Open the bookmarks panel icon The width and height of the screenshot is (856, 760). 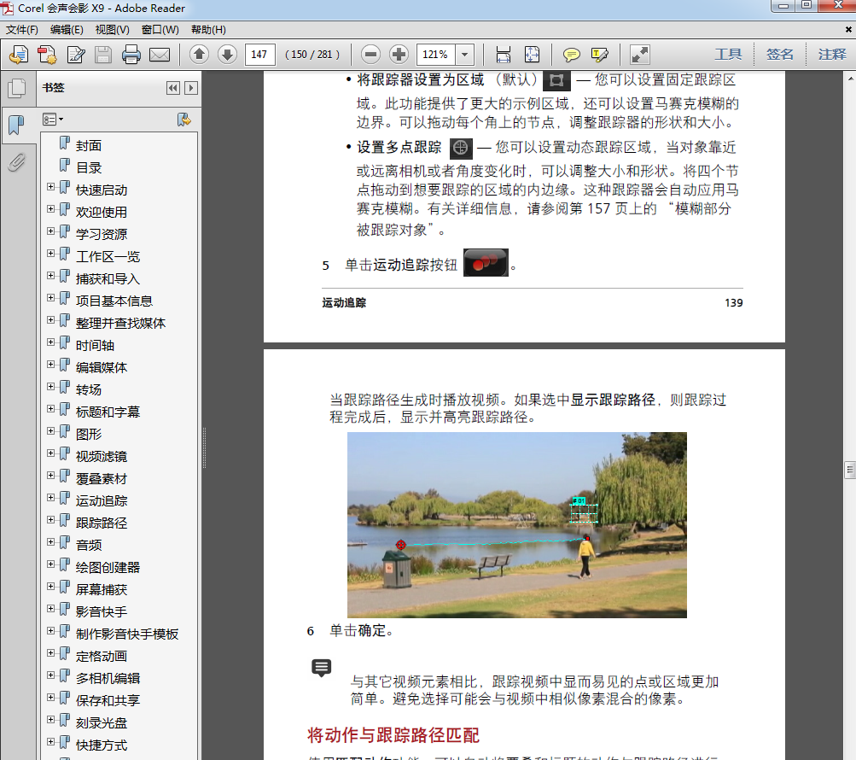coord(17,126)
